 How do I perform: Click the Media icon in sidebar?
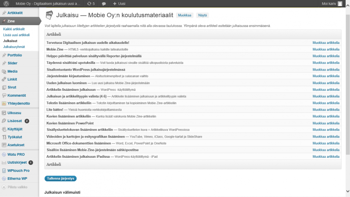click(x=4, y=71)
